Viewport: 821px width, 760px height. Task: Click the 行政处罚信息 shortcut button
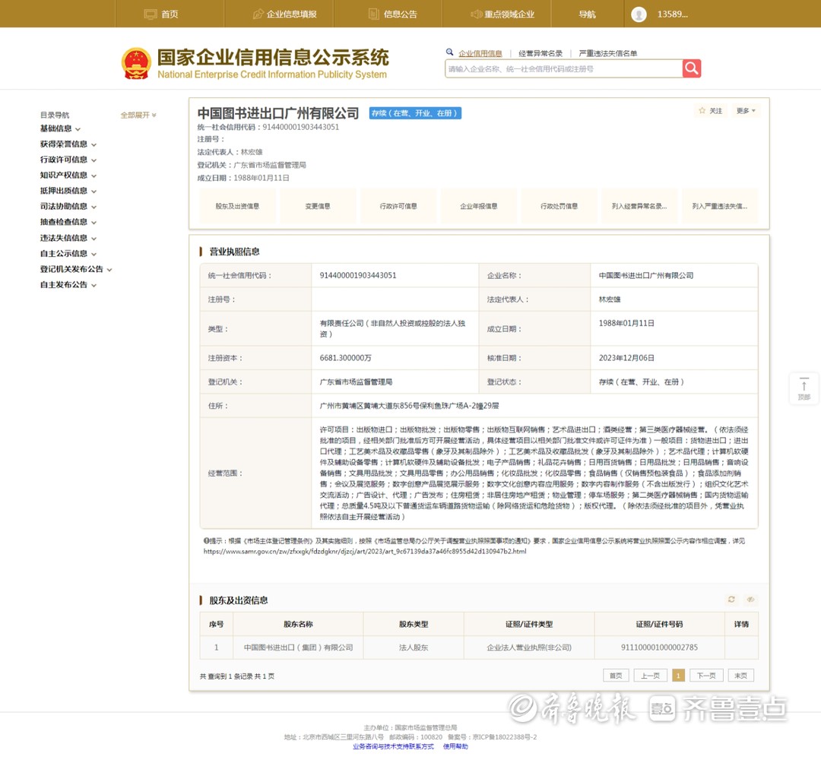click(559, 206)
